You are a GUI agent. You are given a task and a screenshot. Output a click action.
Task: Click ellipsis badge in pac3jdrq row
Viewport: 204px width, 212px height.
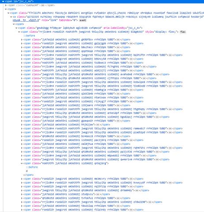tap(131, 140)
